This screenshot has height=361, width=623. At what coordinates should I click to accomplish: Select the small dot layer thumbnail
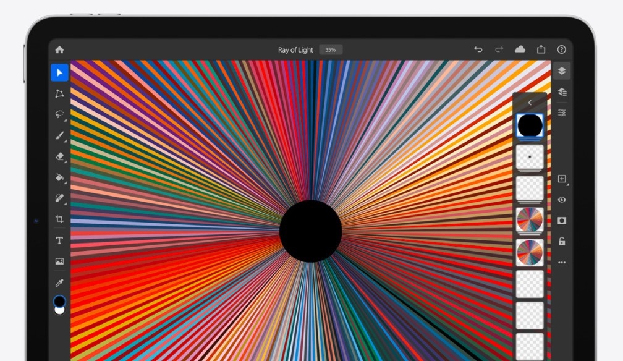pyautogui.click(x=530, y=156)
